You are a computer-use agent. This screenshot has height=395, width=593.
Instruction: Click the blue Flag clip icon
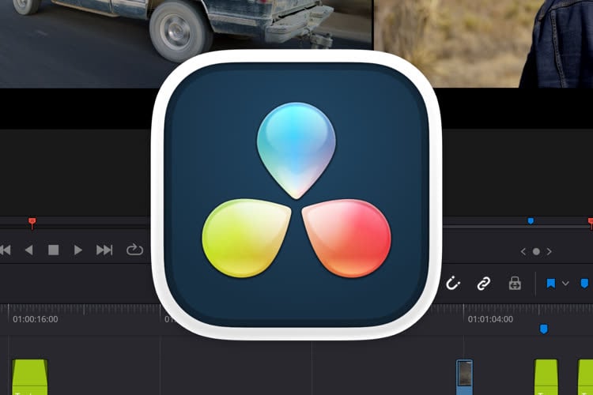click(551, 283)
